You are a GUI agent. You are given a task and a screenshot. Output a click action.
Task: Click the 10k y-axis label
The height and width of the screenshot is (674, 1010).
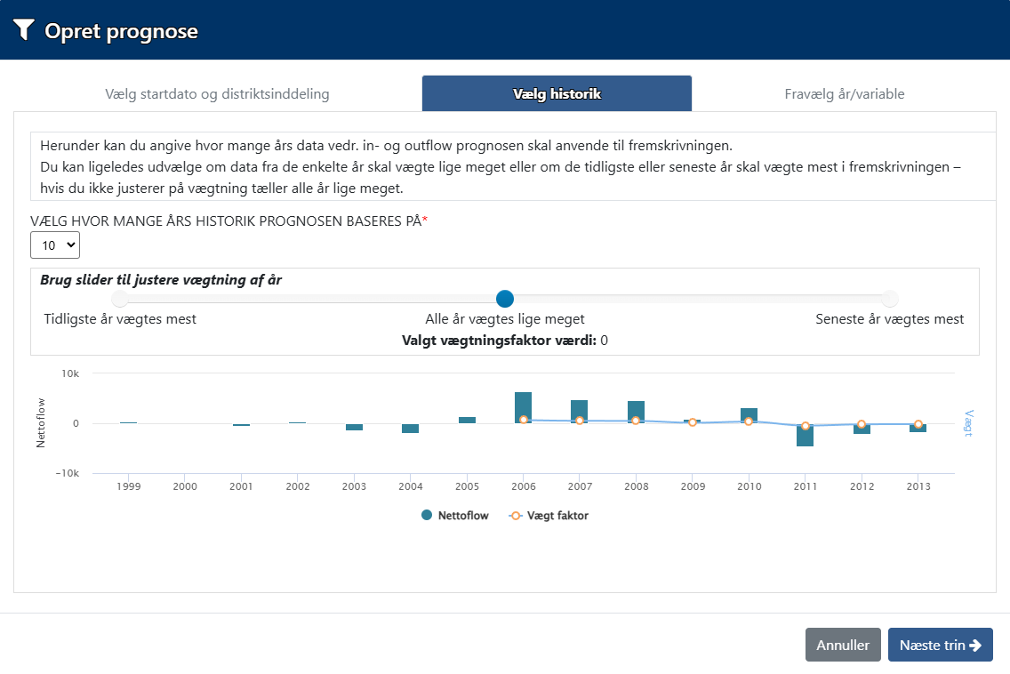click(70, 373)
